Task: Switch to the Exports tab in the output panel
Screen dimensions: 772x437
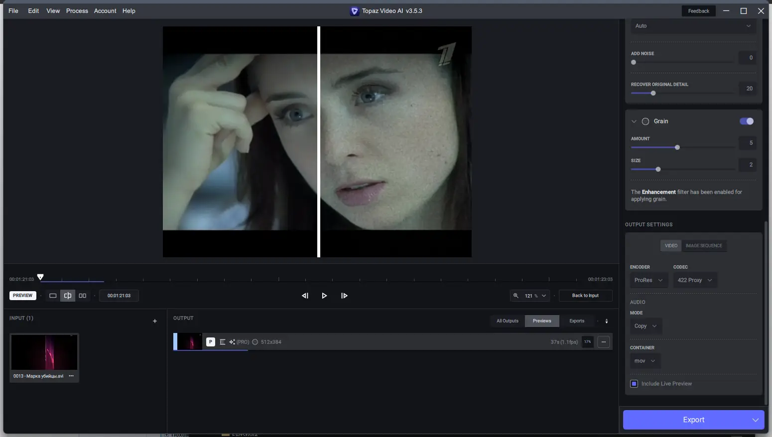Action: [576, 321]
